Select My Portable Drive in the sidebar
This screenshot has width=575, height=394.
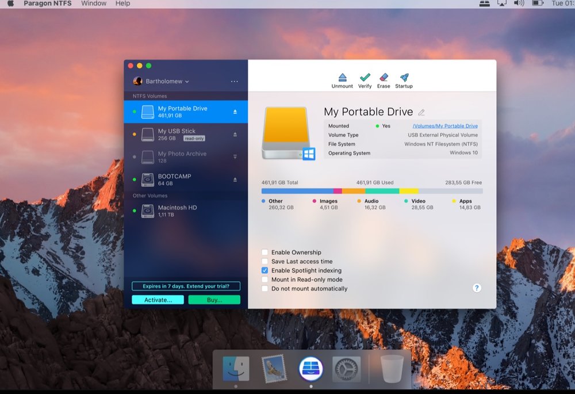click(x=186, y=112)
